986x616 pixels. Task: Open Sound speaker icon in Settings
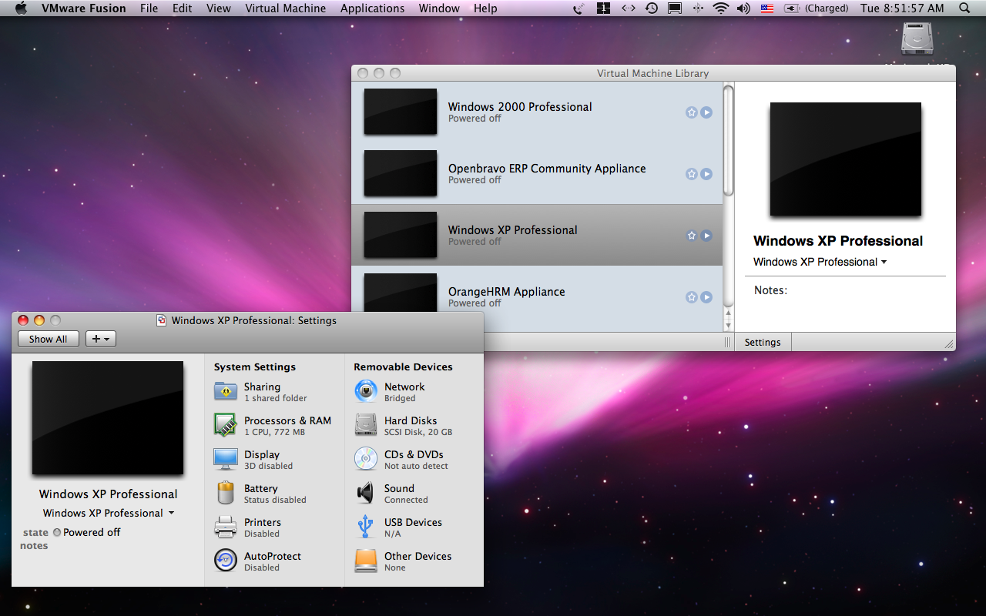point(366,493)
